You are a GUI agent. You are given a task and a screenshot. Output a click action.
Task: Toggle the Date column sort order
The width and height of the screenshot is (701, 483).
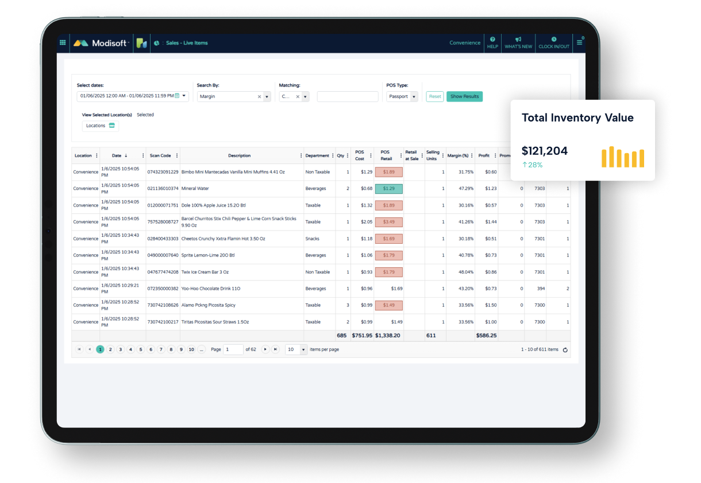126,155
